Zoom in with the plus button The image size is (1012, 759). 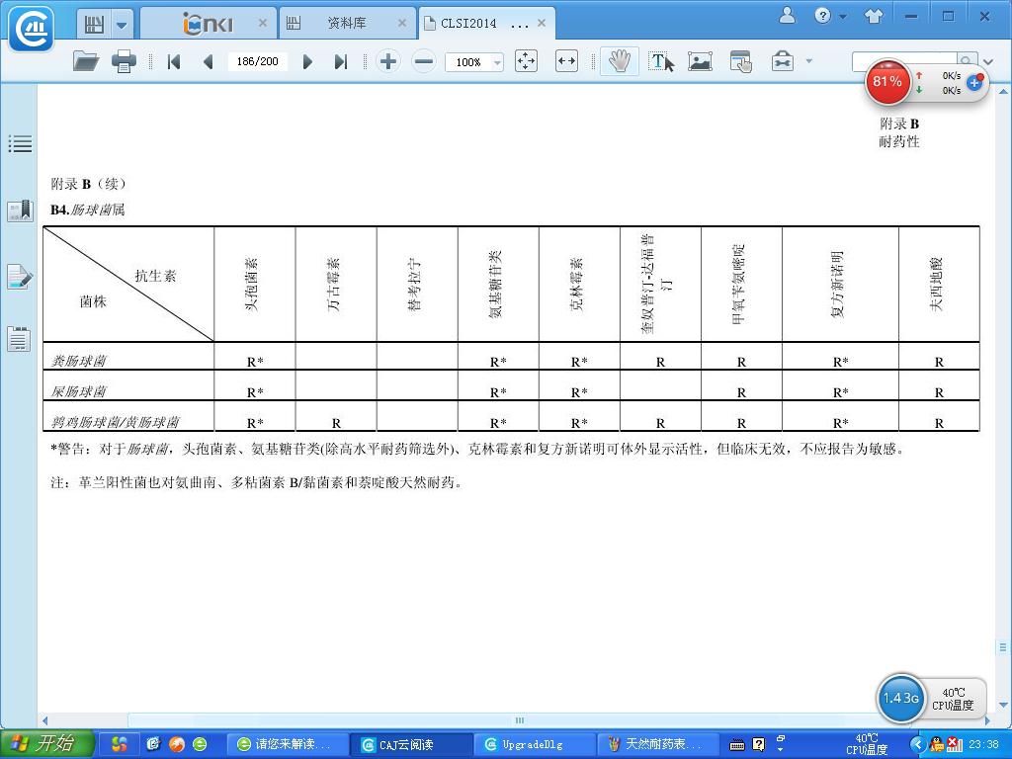point(388,61)
